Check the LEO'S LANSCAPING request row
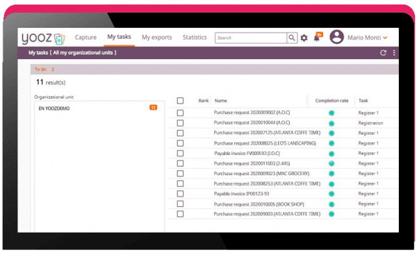The image size is (417, 255). (x=180, y=143)
